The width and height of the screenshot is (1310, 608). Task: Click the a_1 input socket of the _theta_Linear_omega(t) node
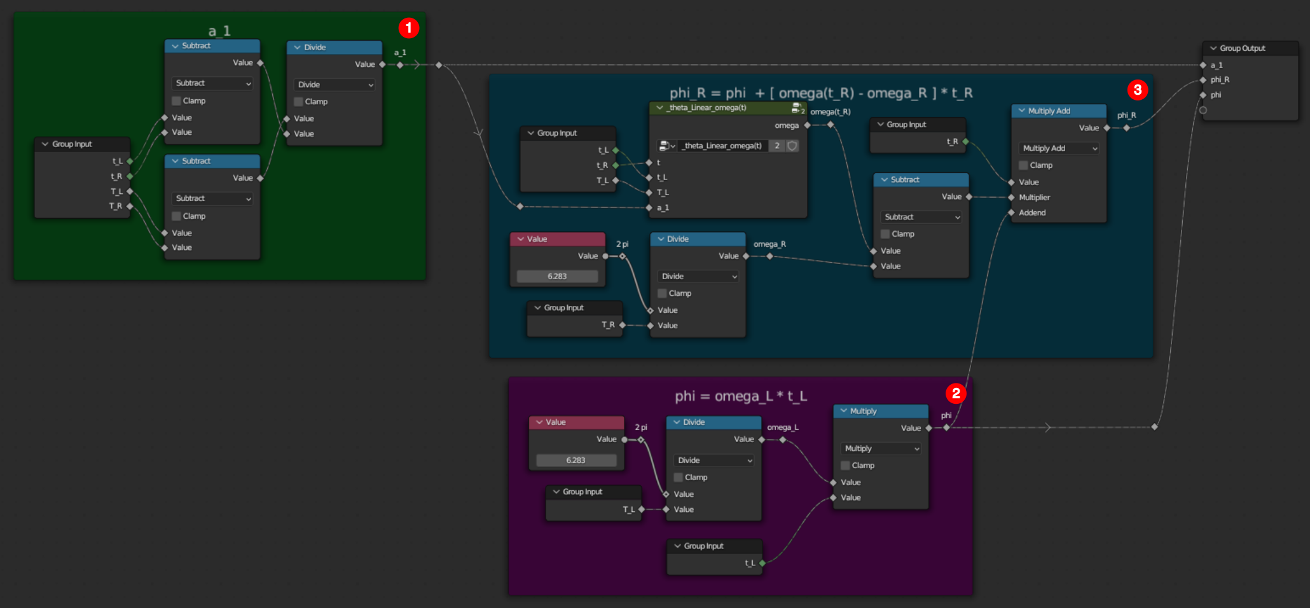coord(649,208)
